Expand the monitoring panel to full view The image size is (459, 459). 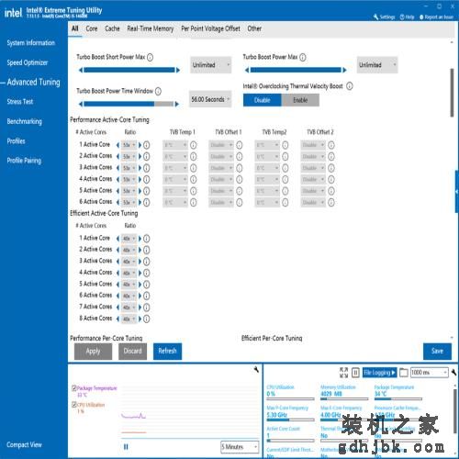343,373
